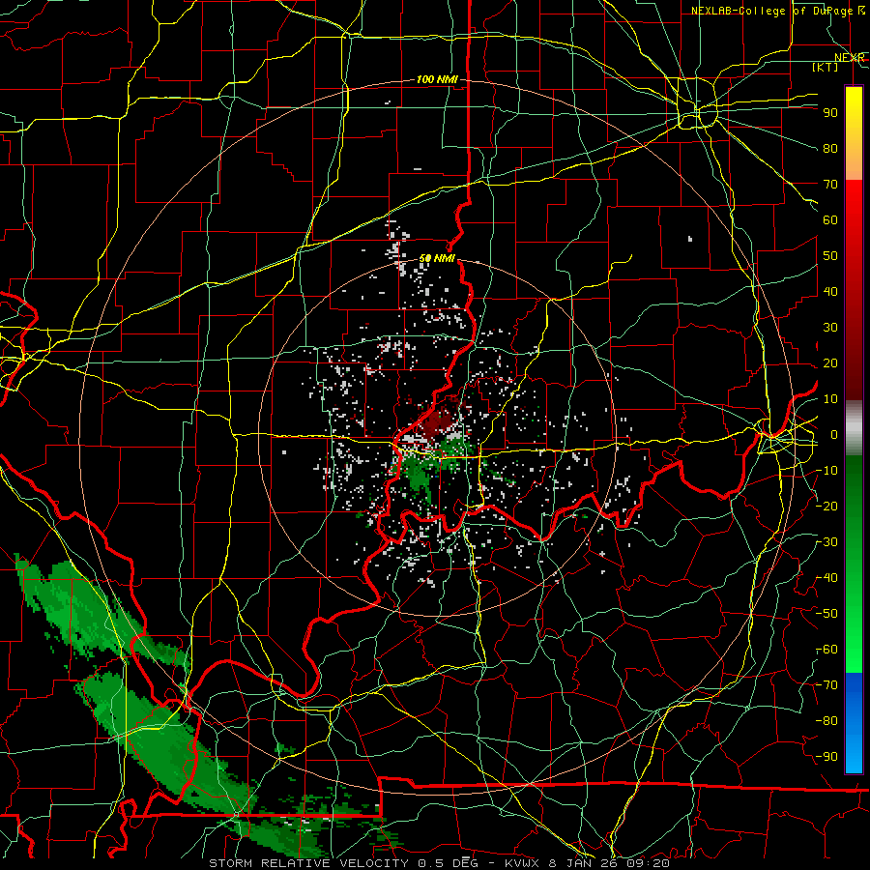Click the [KT] units label
The height and width of the screenshot is (870, 870).
click(826, 67)
